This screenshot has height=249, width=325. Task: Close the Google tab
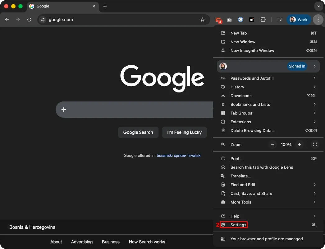point(94,6)
